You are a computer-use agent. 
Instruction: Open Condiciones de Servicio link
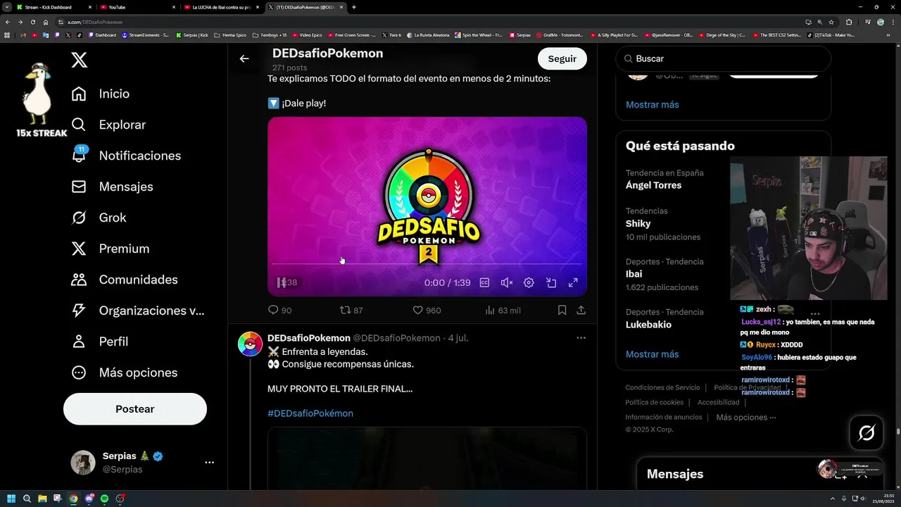coord(662,387)
